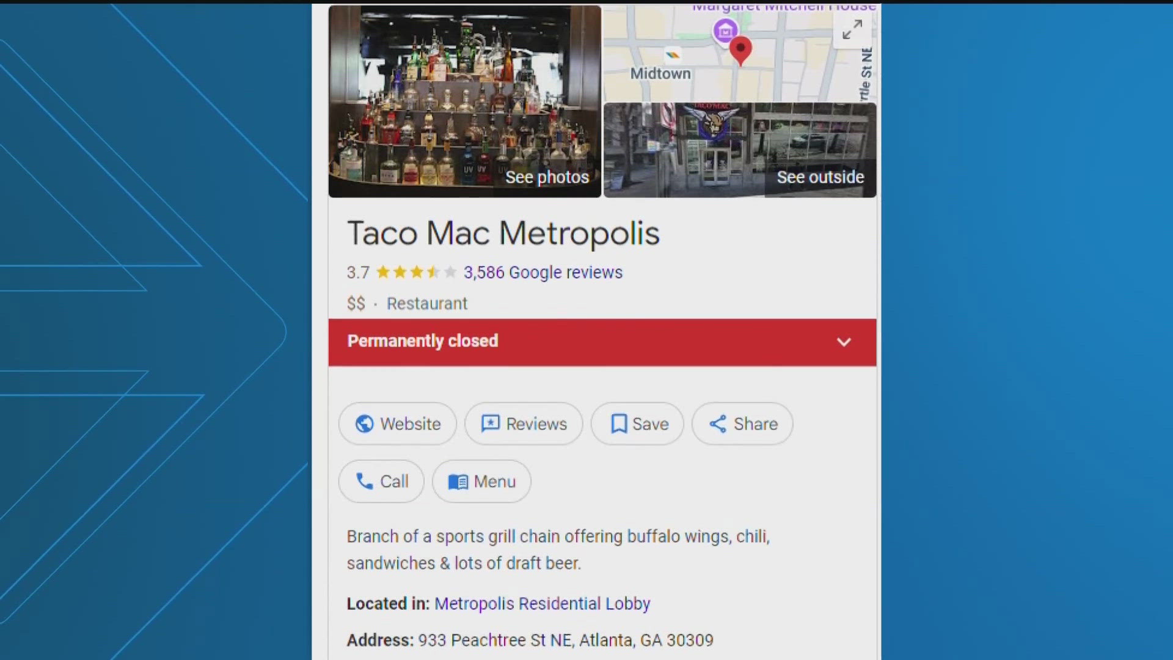Open Metropolis Residential Lobby link
This screenshot has height=660, width=1173.
pos(542,604)
